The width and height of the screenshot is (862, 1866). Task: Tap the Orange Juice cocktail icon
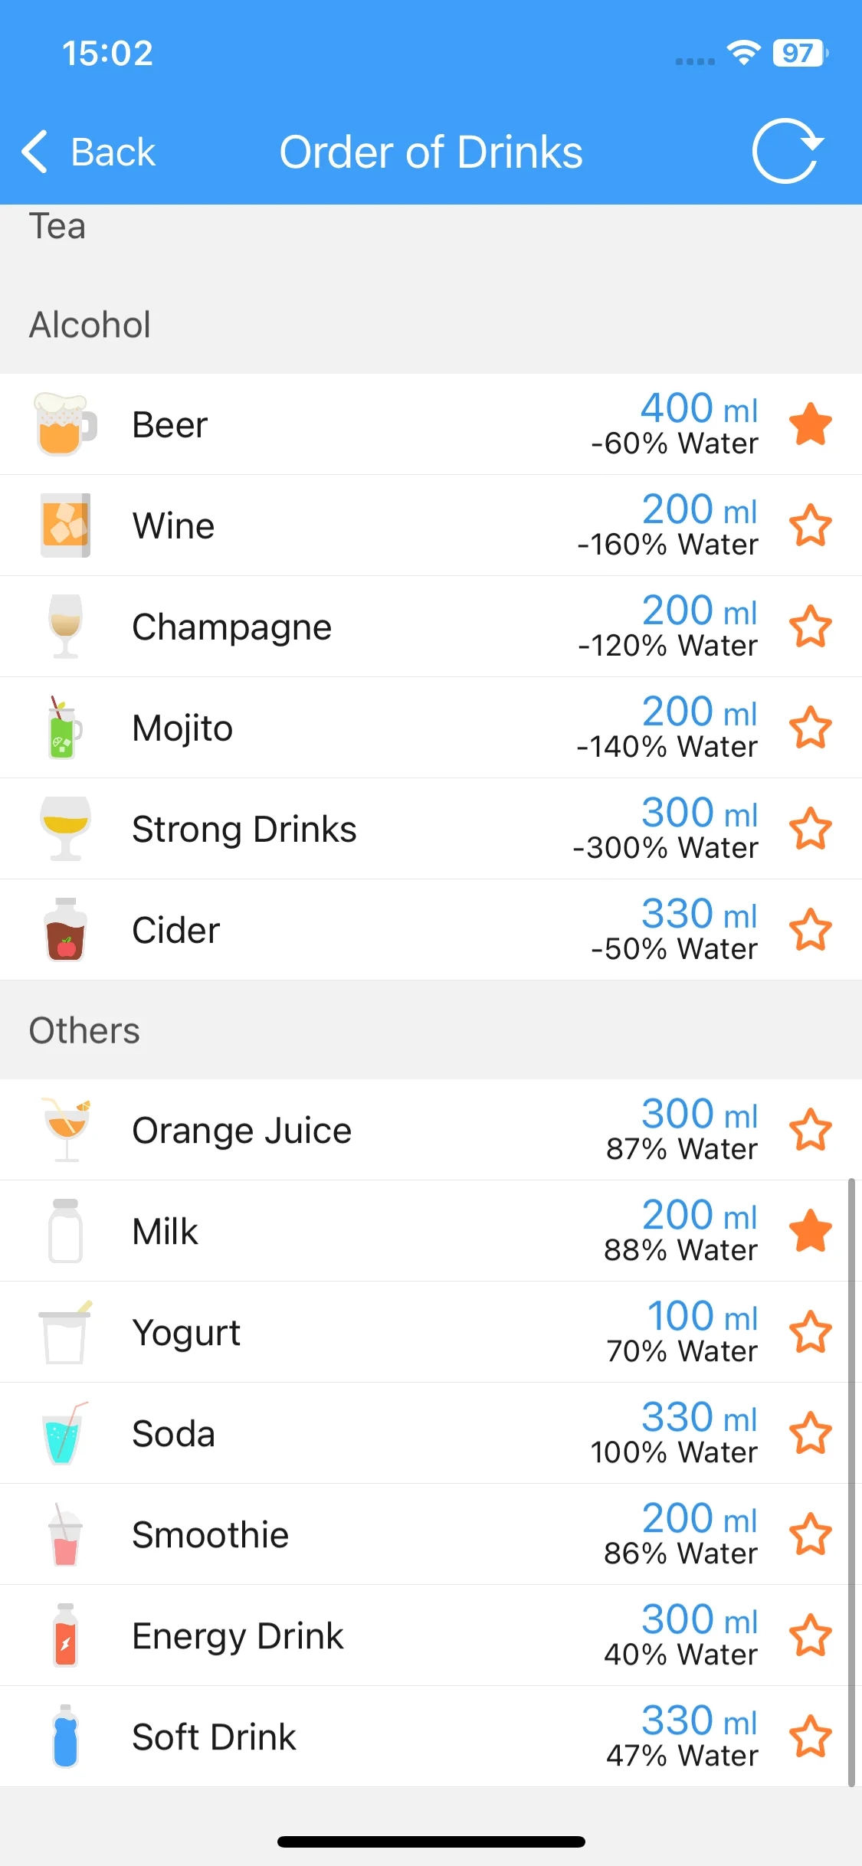(x=66, y=1130)
